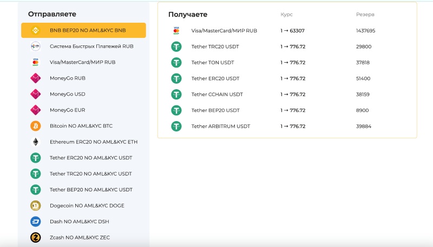Viewport: 433px width, 247px height.
Task: Click the Dash blue icon
Action: pos(36,222)
